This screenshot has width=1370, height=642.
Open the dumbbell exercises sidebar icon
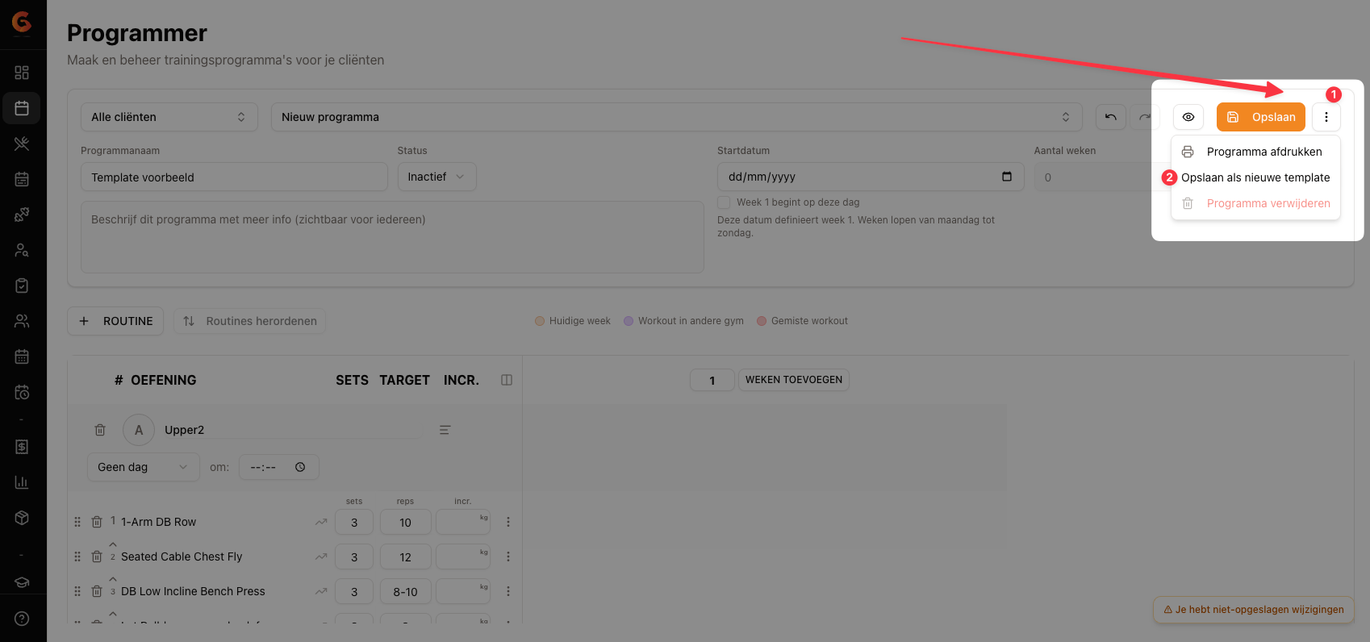point(22,215)
